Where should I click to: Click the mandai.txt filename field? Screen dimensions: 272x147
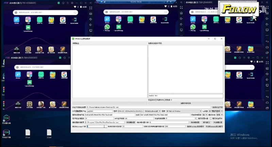(186, 96)
